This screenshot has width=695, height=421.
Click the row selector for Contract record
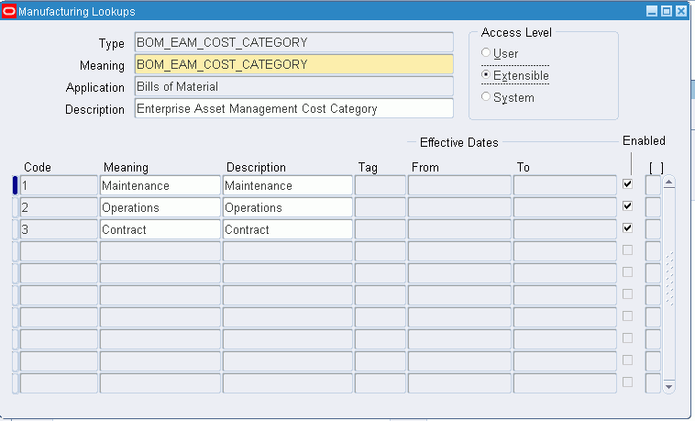[15, 230]
